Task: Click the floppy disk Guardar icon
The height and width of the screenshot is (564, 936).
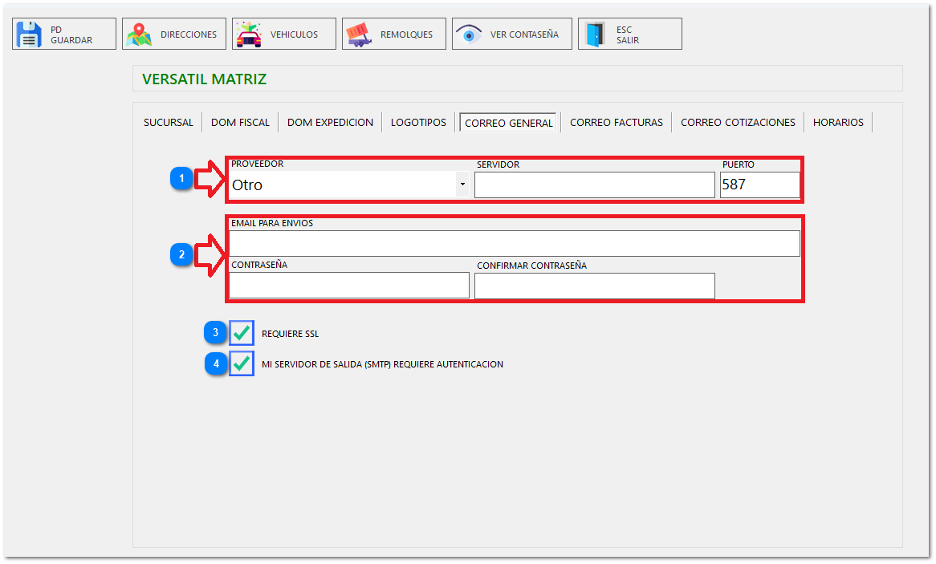Action: 30,34
